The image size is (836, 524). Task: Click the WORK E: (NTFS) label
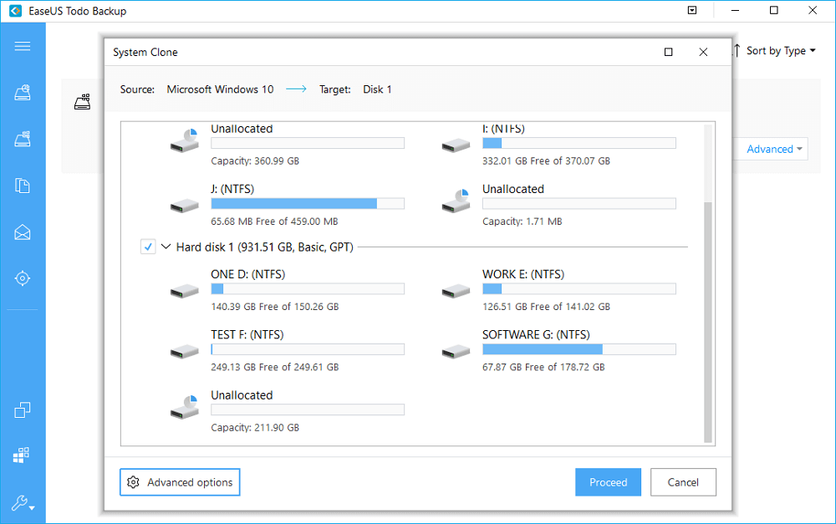point(523,274)
